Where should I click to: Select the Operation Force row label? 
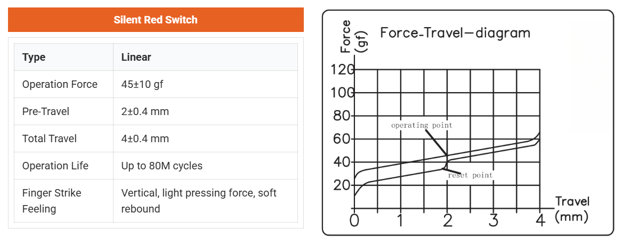click(x=60, y=85)
